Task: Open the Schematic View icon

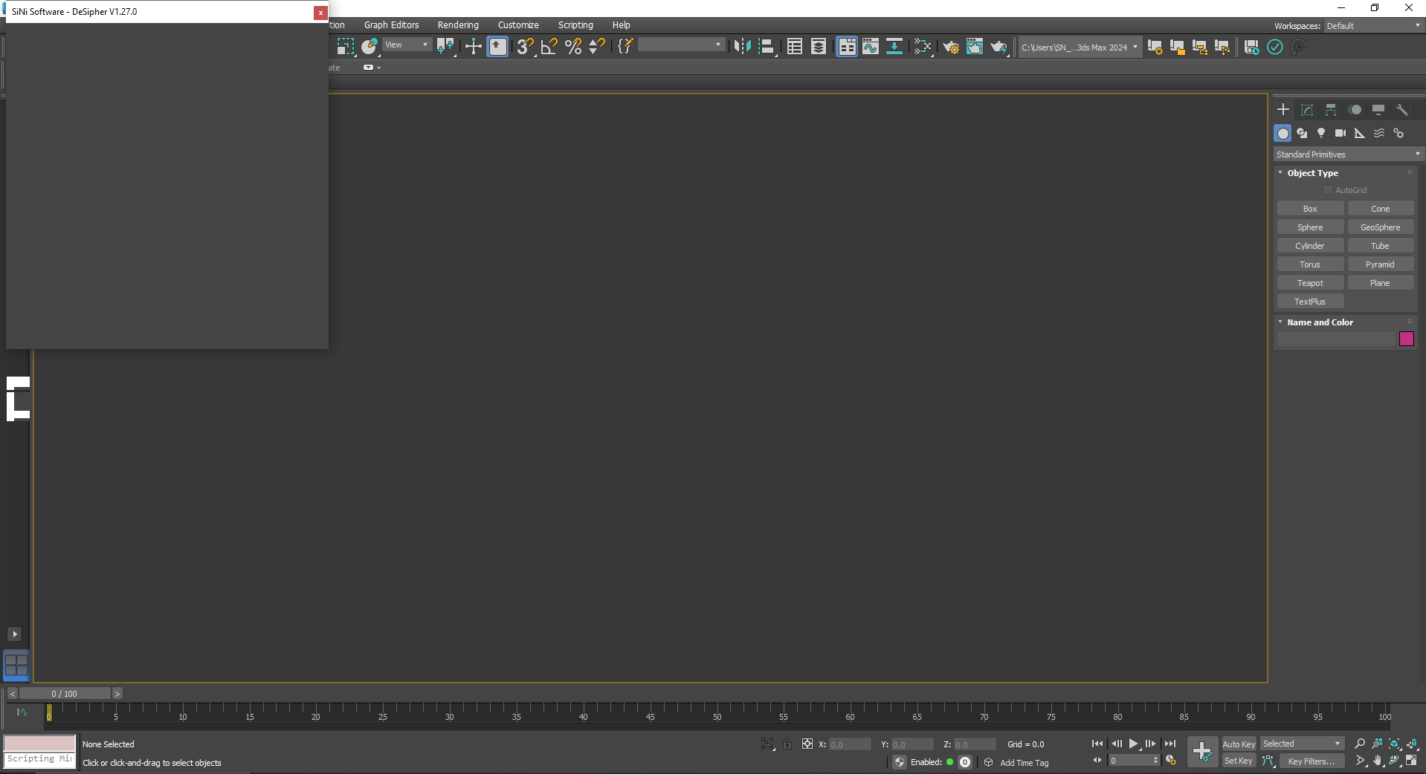Action: click(894, 47)
